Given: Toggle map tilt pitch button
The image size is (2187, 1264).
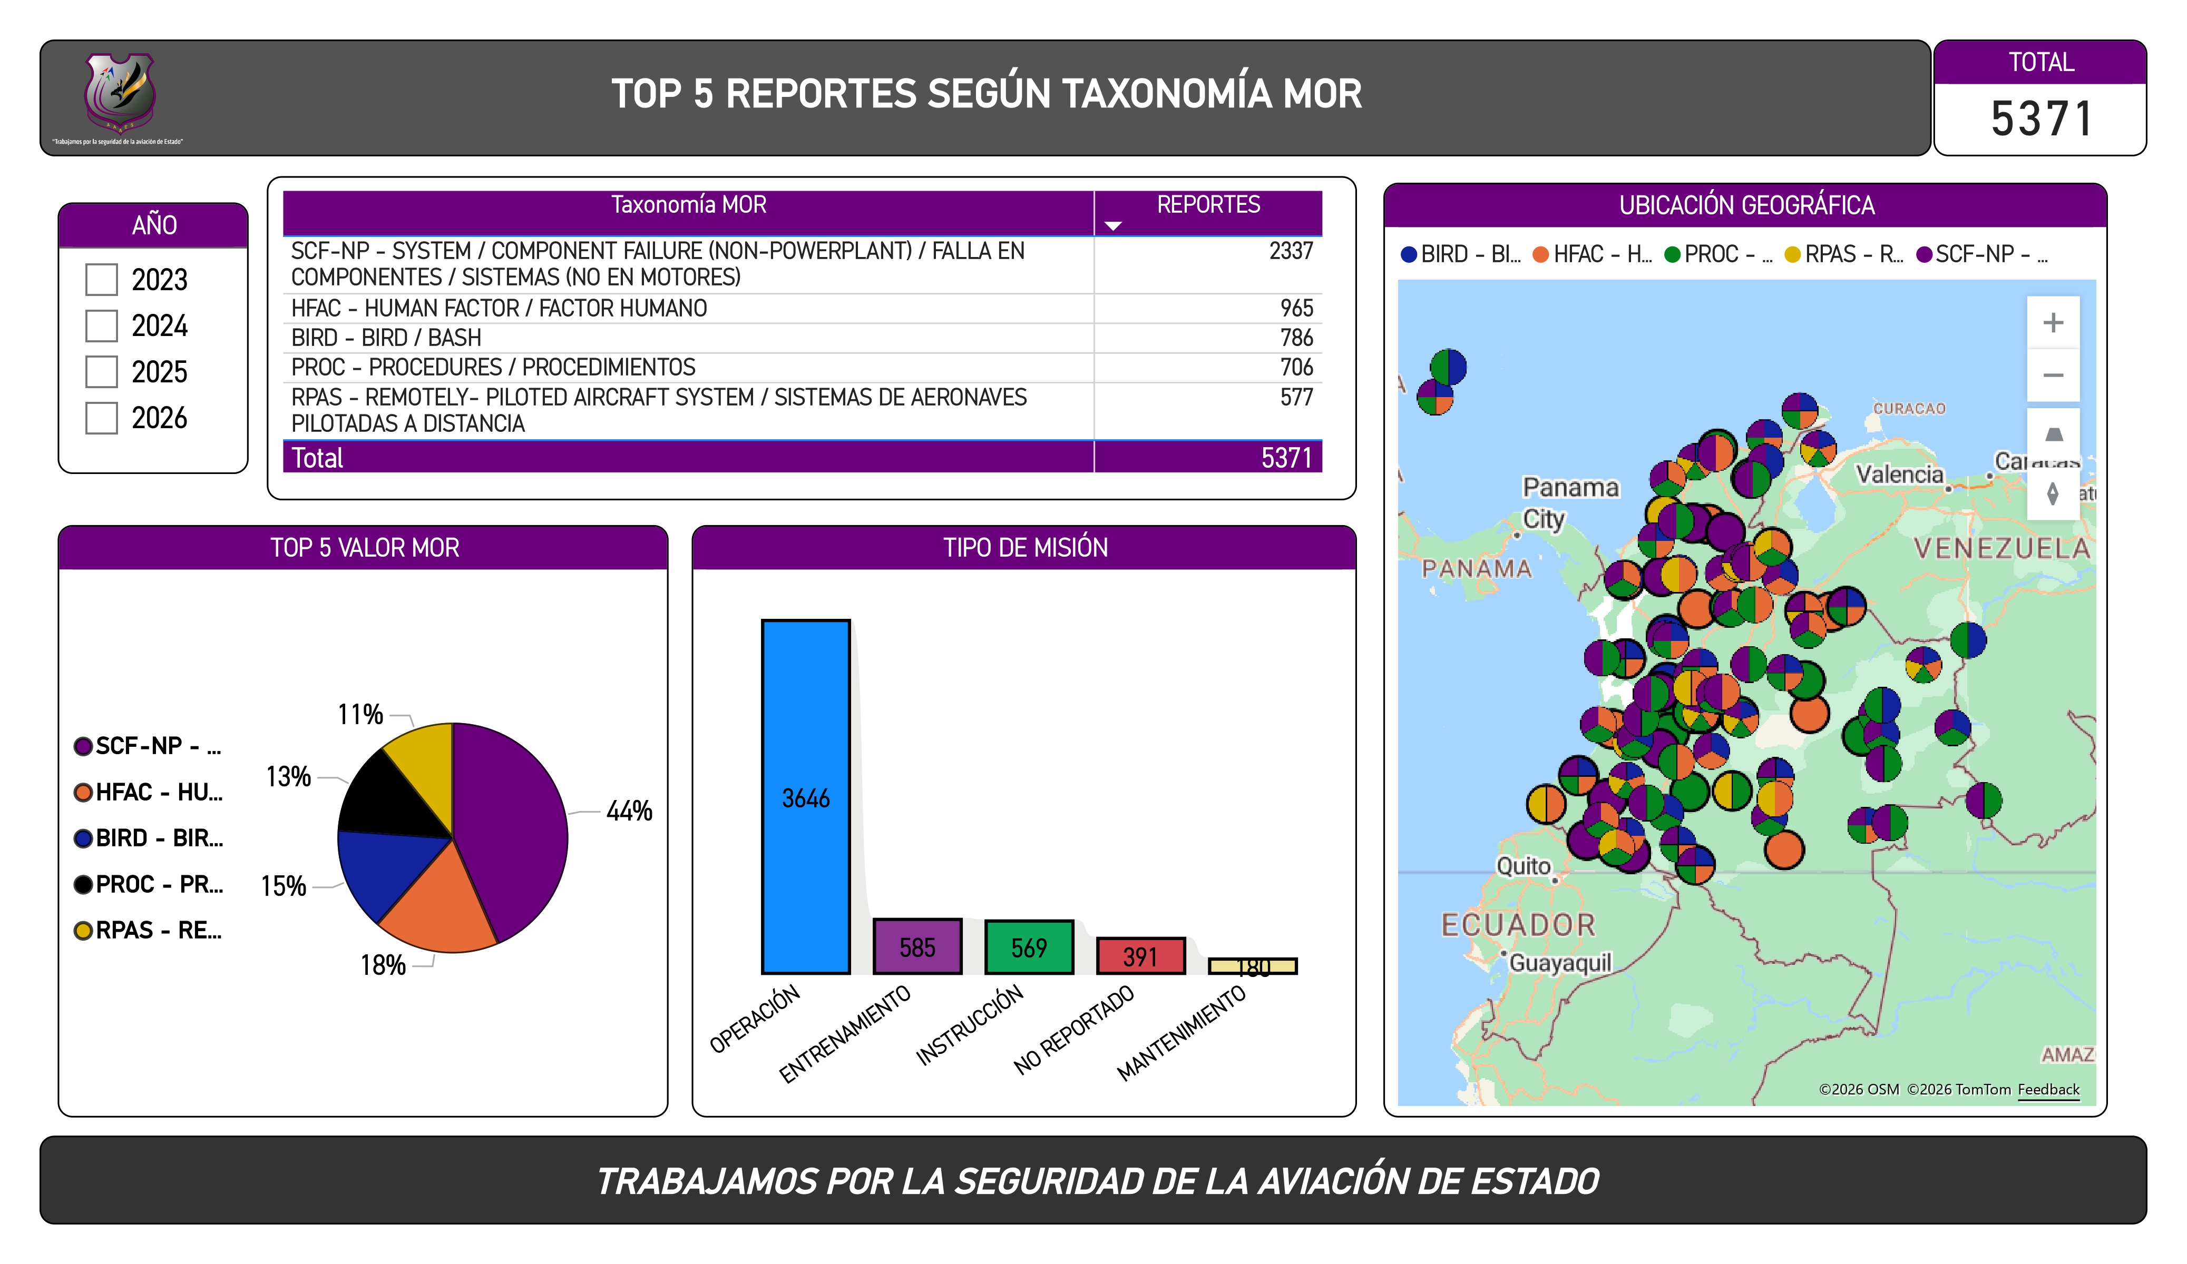Looking at the screenshot, I should tap(2053, 434).
